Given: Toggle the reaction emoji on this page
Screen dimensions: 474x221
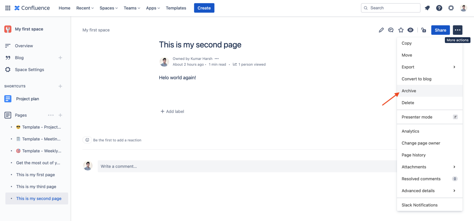Looking at the screenshot, I should [x=87, y=140].
